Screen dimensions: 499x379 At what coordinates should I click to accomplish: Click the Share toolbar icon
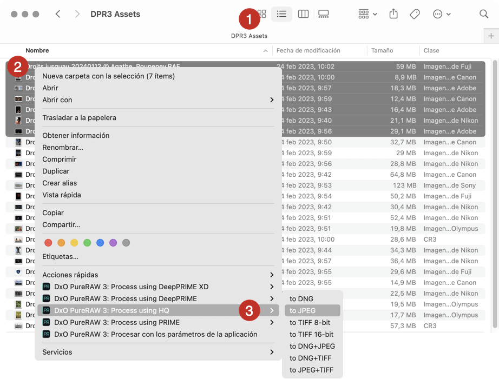coord(393,14)
